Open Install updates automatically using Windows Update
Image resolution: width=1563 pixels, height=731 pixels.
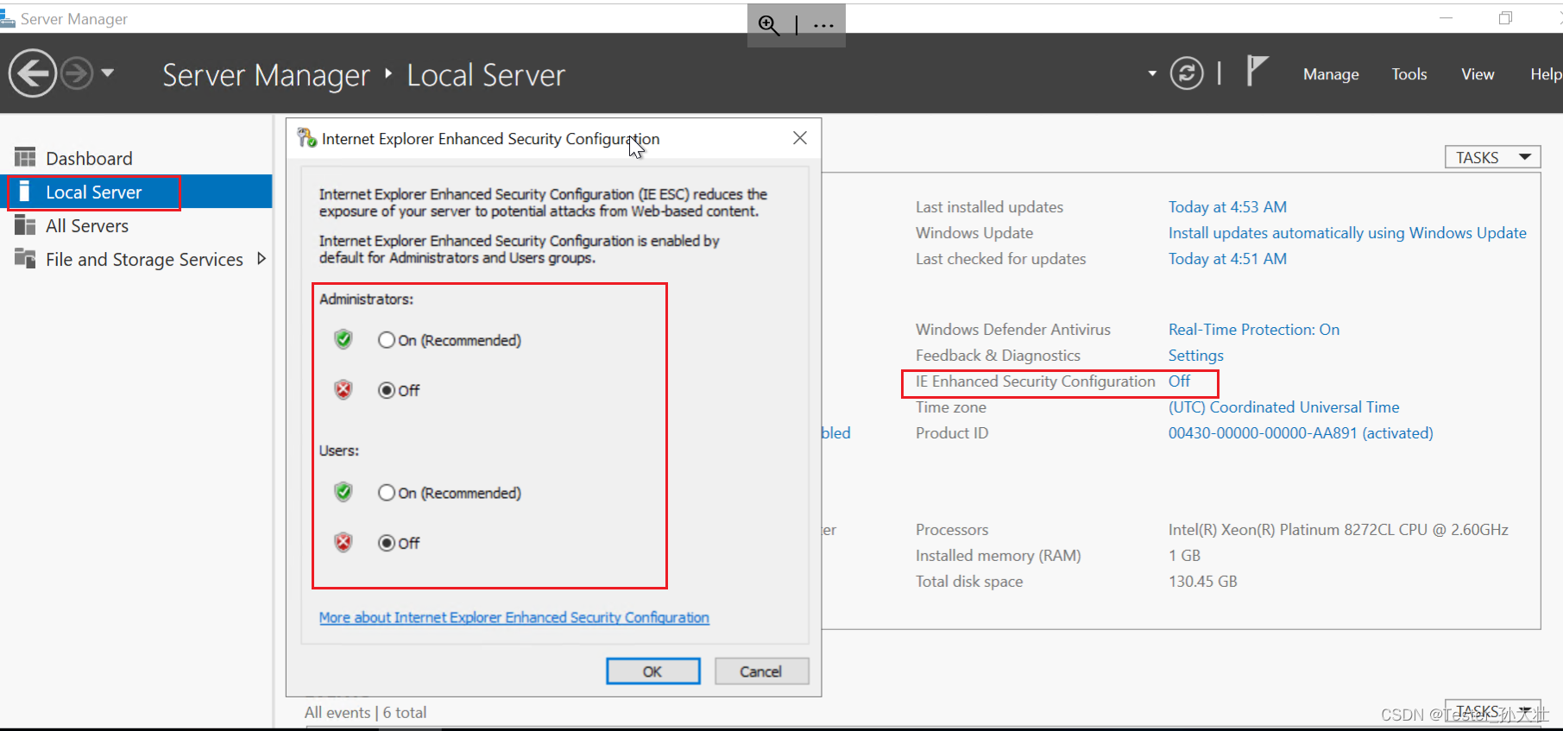pos(1347,233)
